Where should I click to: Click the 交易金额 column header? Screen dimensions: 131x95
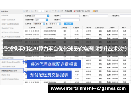(x=76, y=28)
